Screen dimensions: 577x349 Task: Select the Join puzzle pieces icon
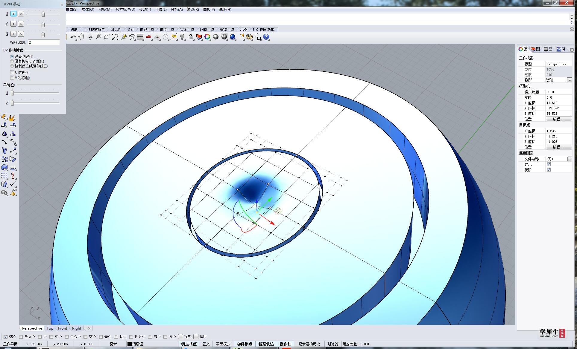4,118
